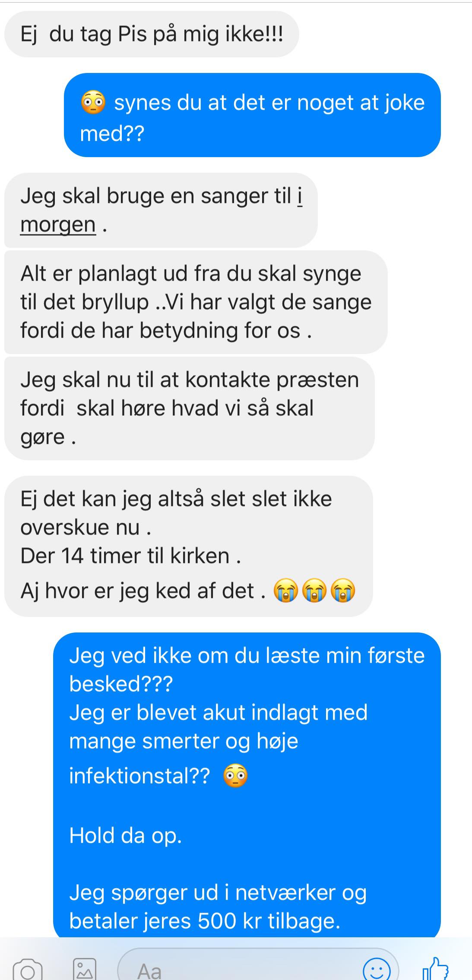The image size is (472, 980).
Task: Tap the blue 'synes du at det er noget at joke med??' bubble
Action: (x=252, y=115)
